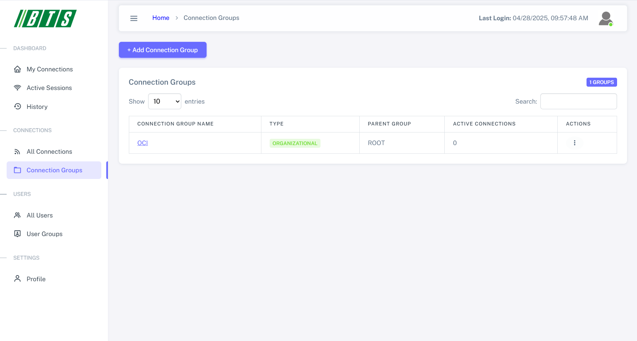Focus the Search input field

pos(578,101)
